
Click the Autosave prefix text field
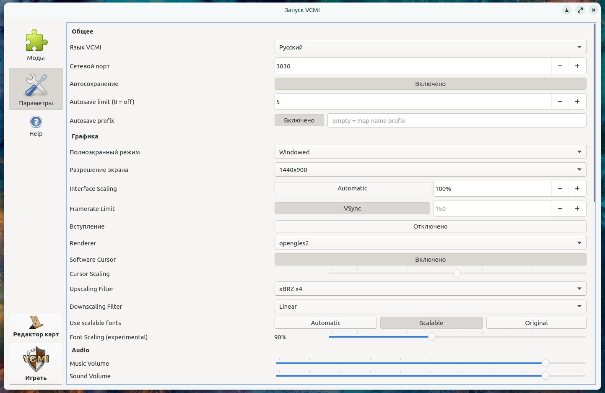[x=456, y=121]
